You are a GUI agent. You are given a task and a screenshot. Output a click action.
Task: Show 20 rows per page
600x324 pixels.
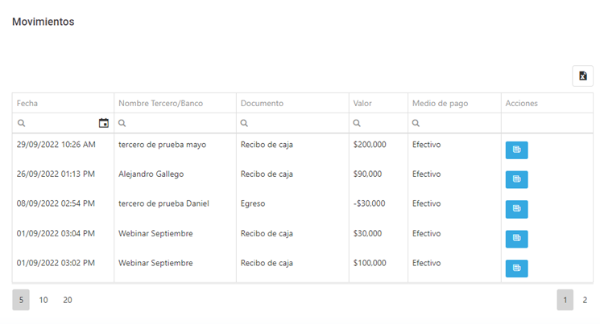coord(68,300)
